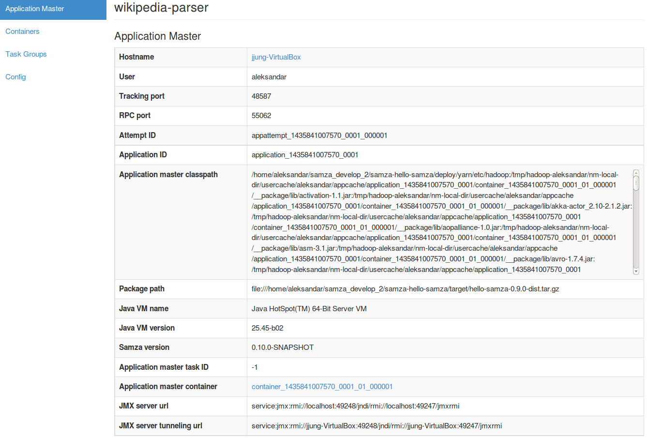Click the Java VM name label
This screenshot has height=438, width=647.
tap(144, 309)
